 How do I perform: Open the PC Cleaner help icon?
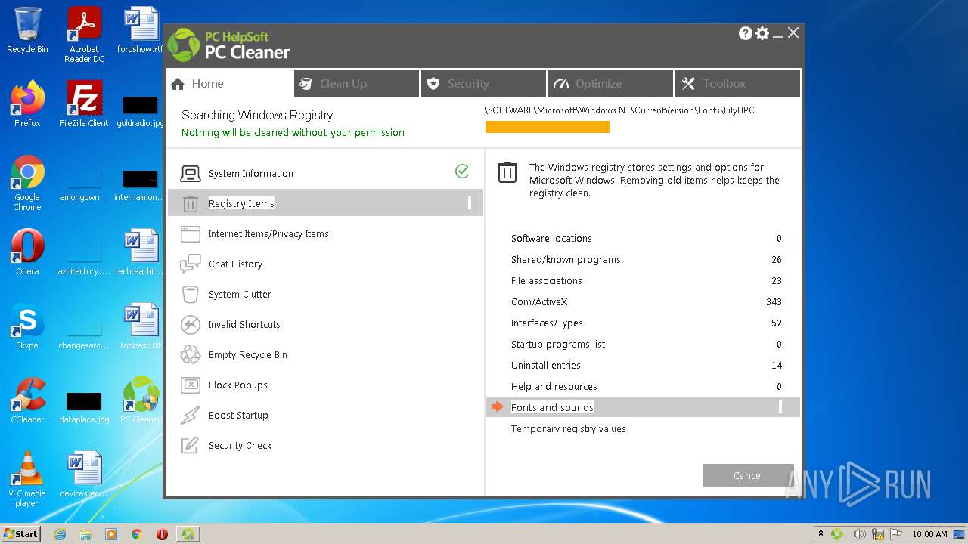coord(746,33)
